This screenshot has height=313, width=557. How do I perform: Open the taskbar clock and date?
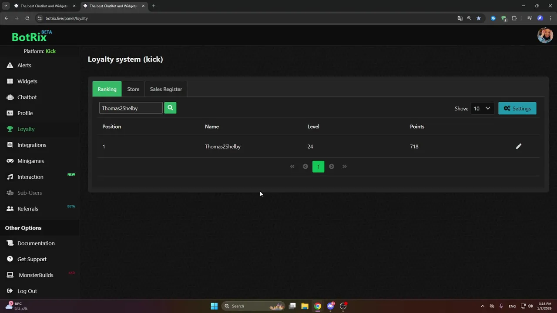[545, 306]
